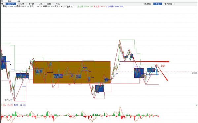The width and height of the screenshot is (198, 123).
Task: Click the circled third-sell point marker
Action: click(156, 66)
